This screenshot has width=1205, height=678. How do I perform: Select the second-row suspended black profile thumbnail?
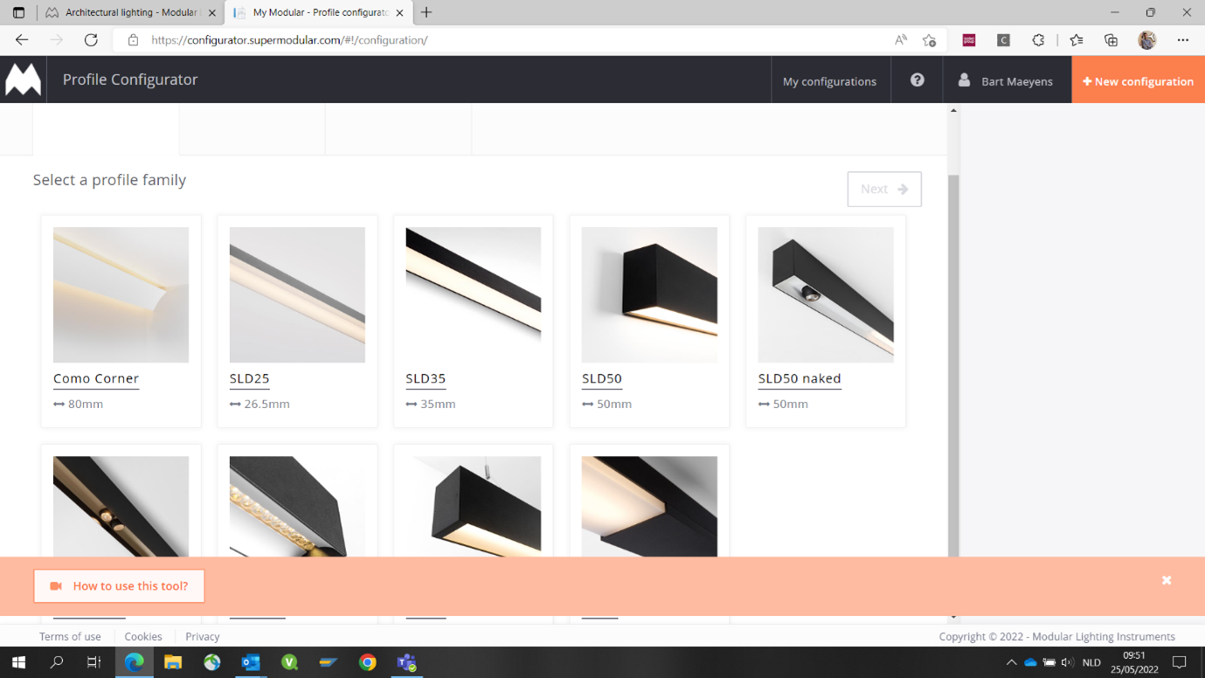click(x=473, y=507)
